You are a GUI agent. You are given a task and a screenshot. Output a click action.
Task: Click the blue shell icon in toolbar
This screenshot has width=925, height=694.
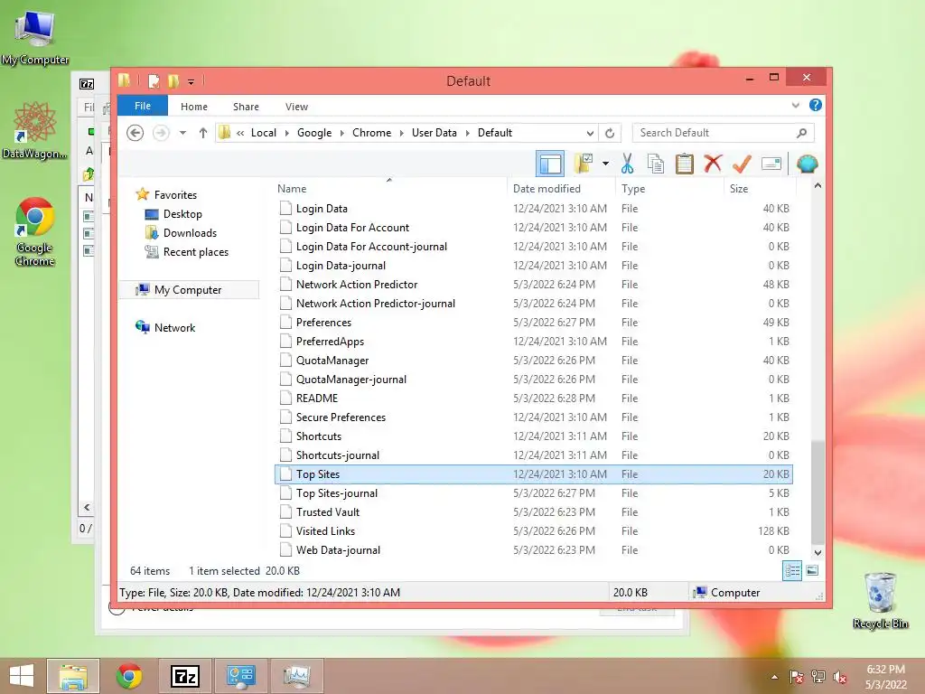pyautogui.click(x=807, y=164)
